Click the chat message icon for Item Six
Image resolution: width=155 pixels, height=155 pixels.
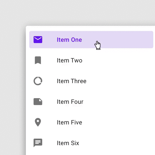[38, 143]
